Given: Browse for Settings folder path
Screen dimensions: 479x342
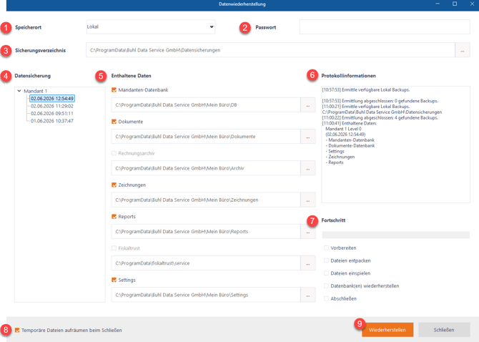Looking at the screenshot, I should (308, 295).
